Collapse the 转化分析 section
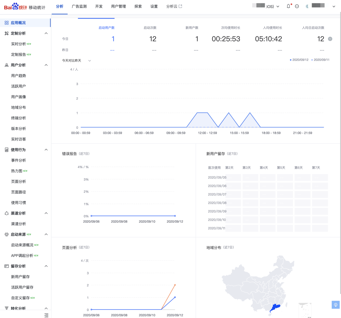Image resolution: width=341 pixels, height=318 pixels. pos(46,308)
